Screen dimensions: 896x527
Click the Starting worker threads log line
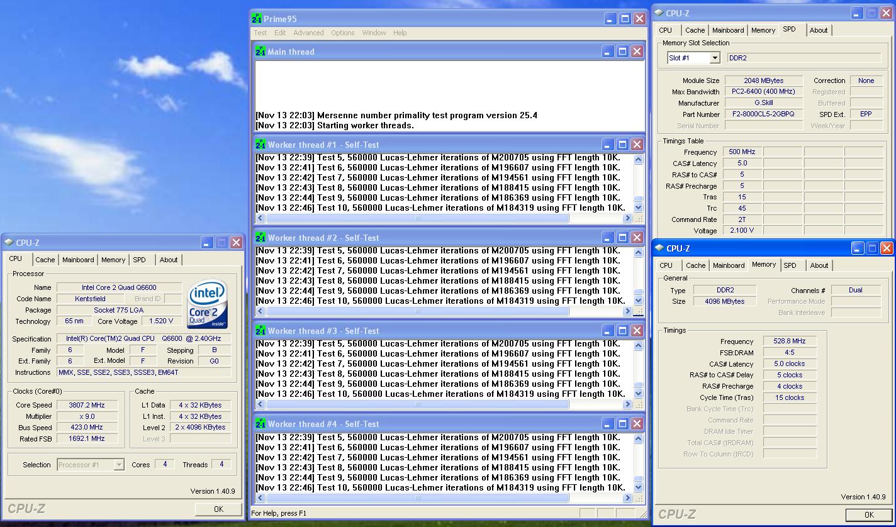coord(335,125)
